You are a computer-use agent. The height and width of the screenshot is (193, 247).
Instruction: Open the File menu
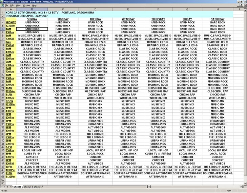click(x=6, y=5)
